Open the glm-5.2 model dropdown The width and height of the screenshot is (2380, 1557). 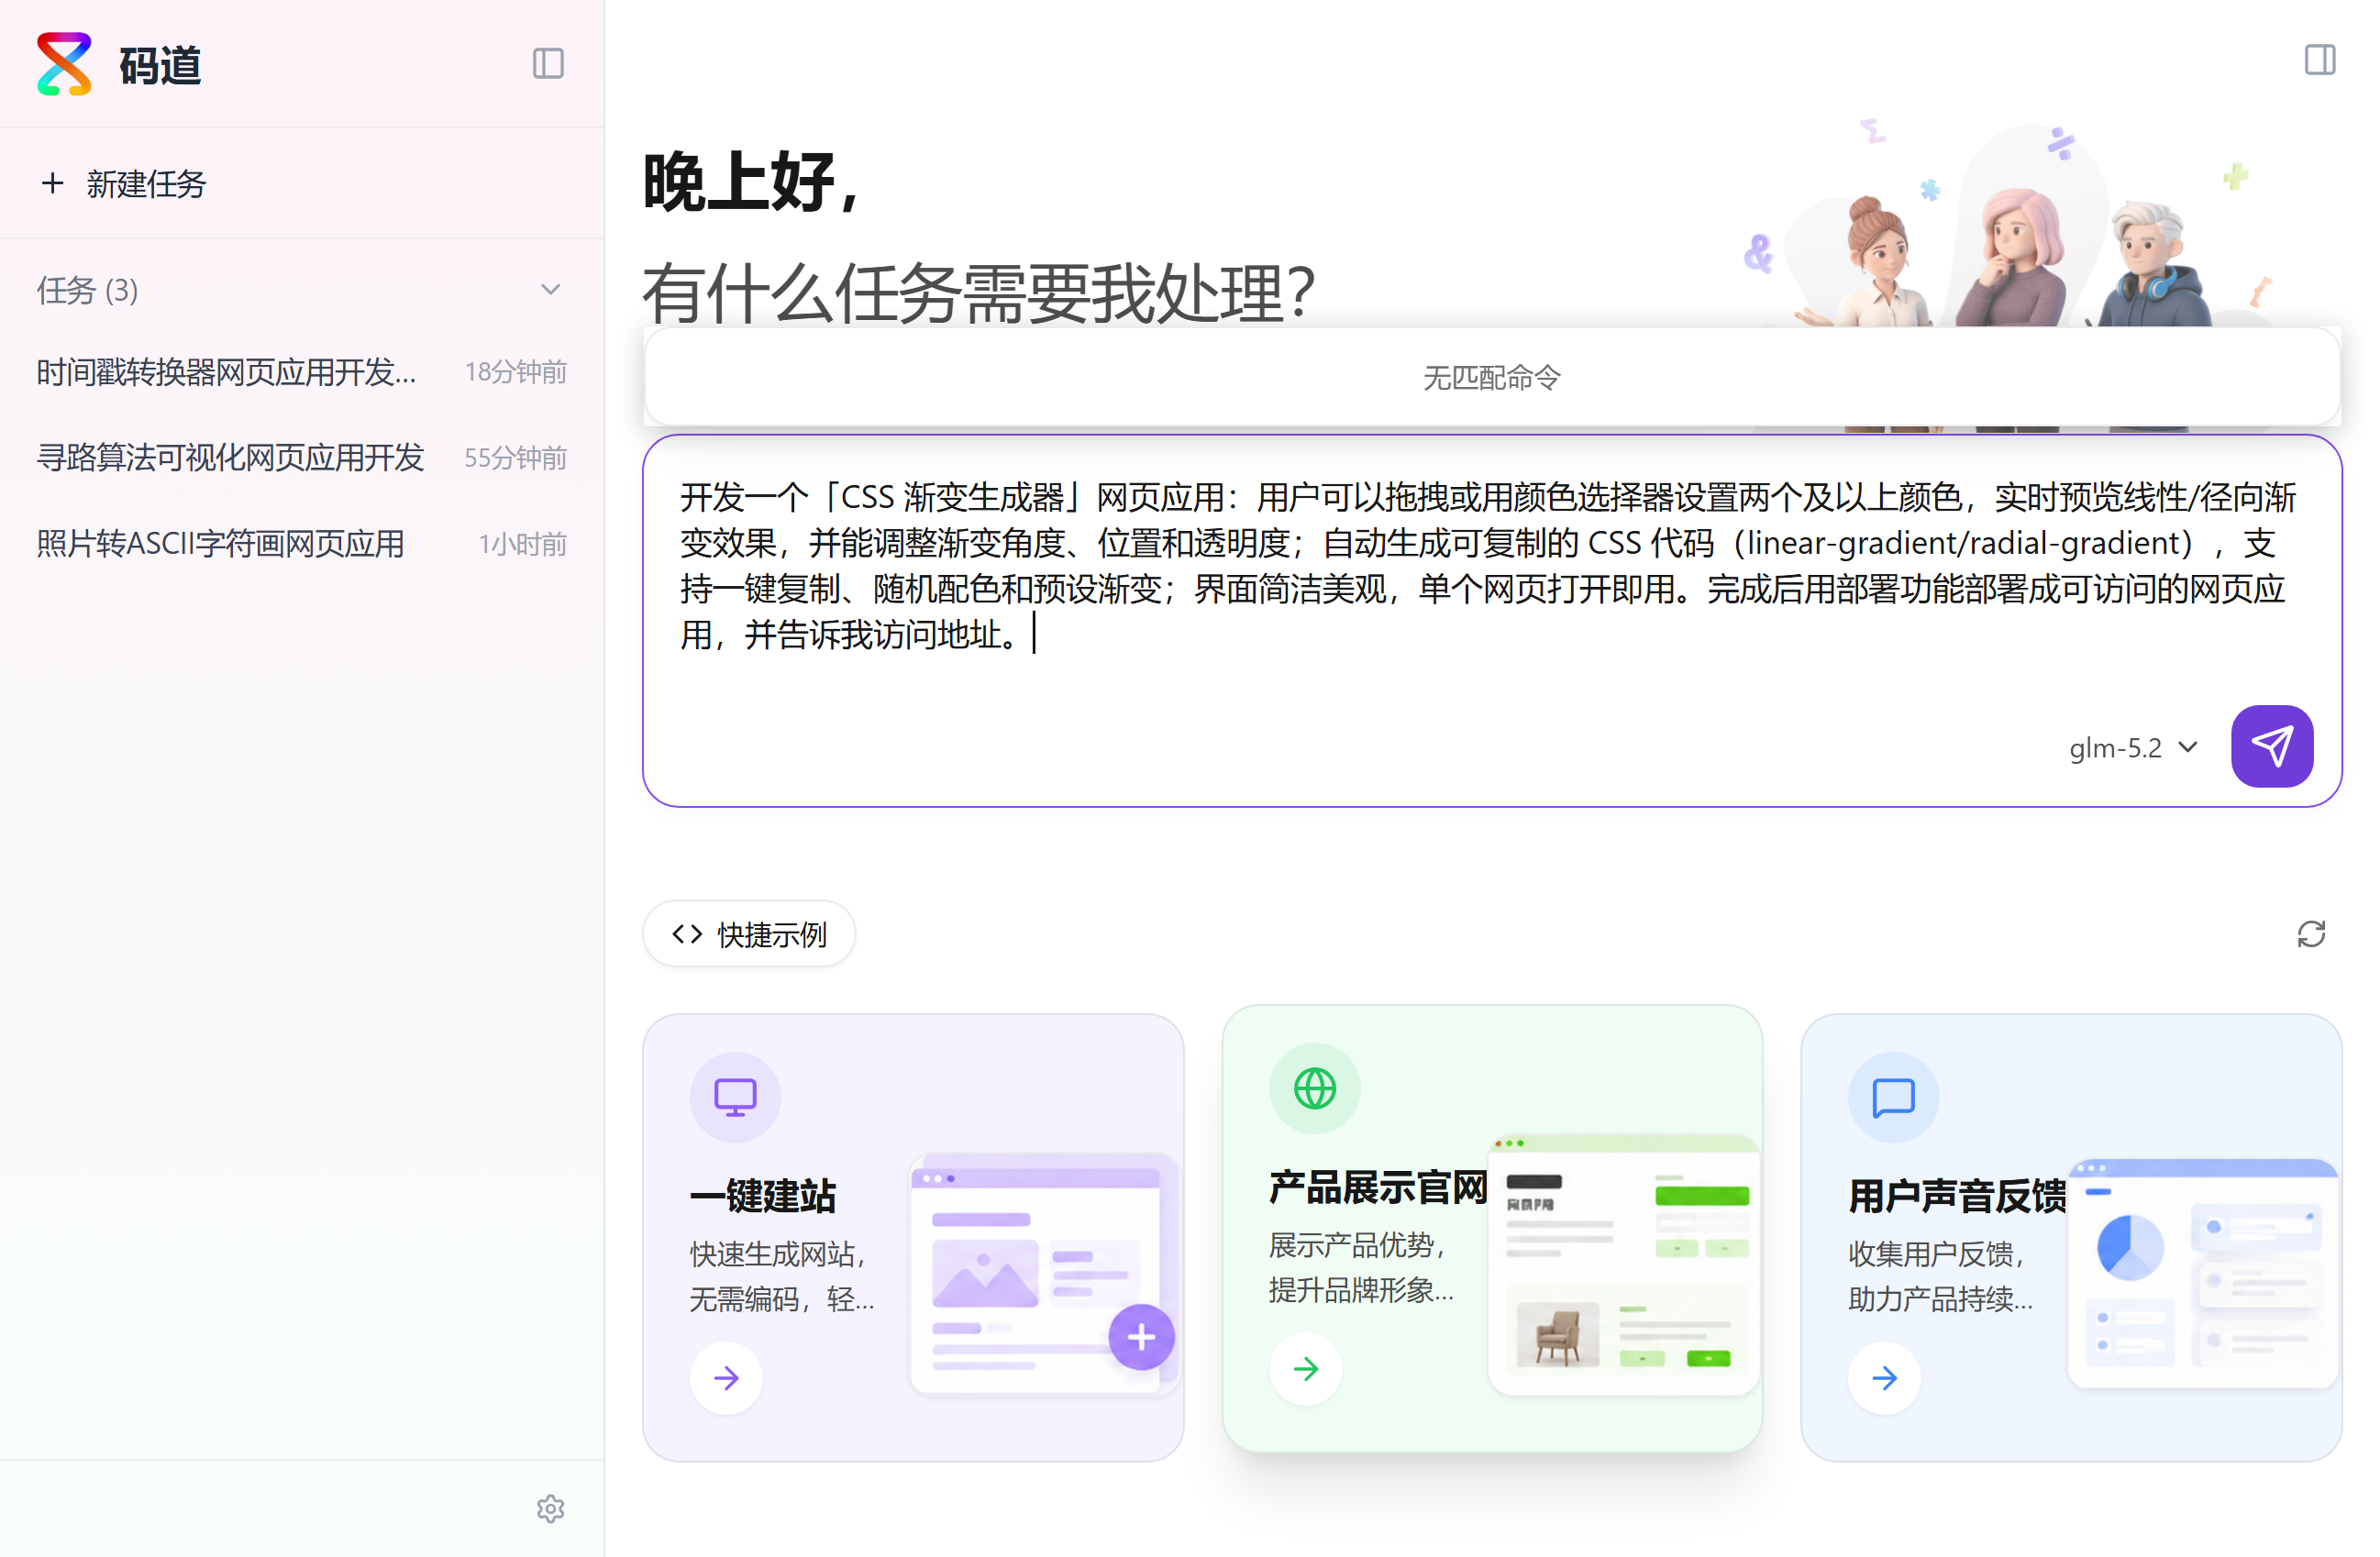point(2132,748)
